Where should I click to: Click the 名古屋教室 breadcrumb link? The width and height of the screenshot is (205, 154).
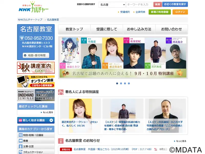53,20
